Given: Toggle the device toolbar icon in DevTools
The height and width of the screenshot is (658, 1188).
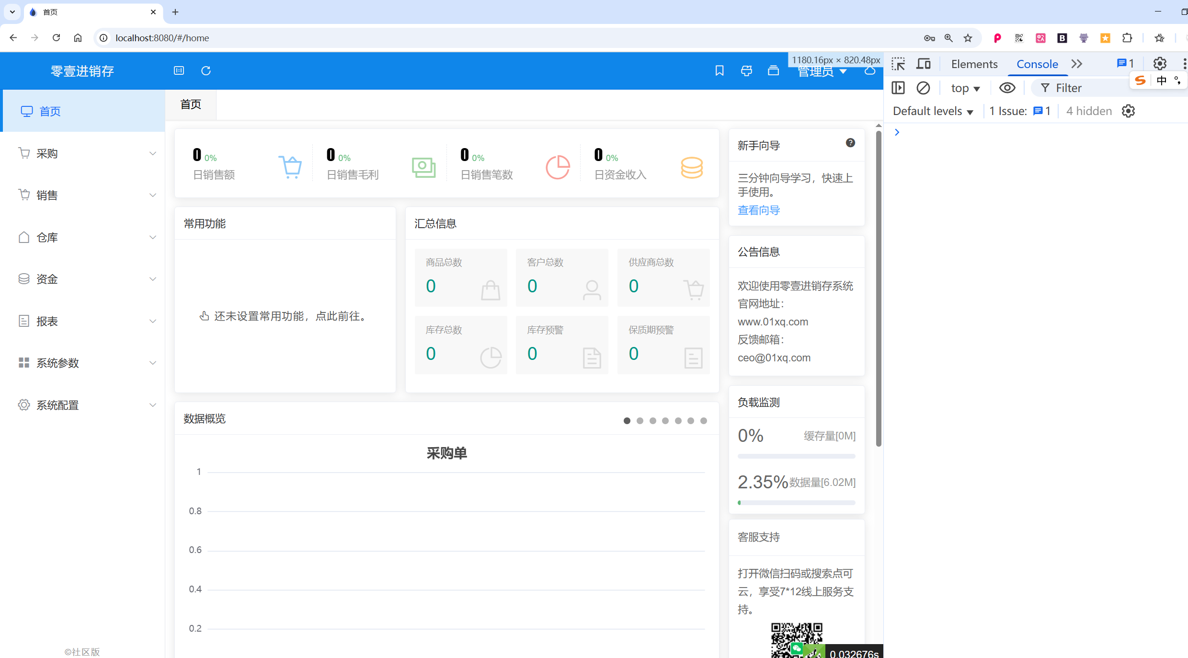Looking at the screenshot, I should click(924, 64).
